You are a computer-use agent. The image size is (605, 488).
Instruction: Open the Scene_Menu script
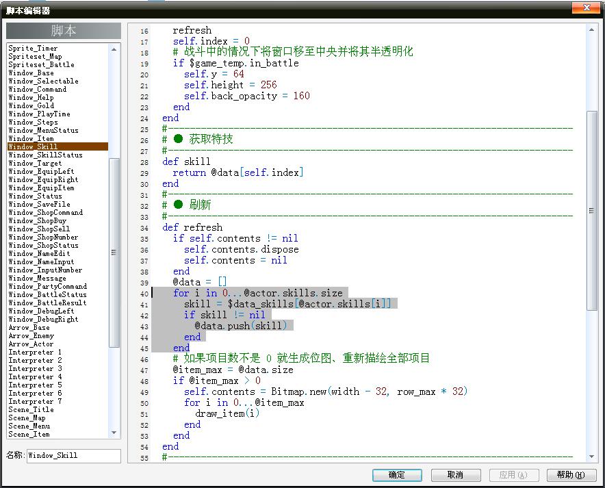[29, 426]
